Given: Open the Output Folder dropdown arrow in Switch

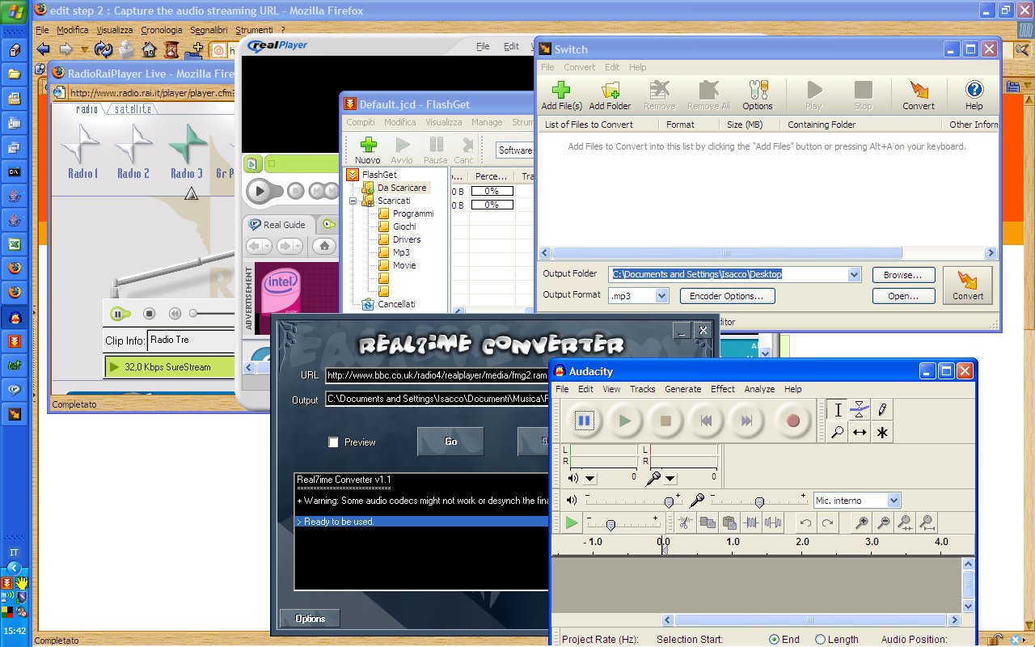Looking at the screenshot, I should coord(855,275).
